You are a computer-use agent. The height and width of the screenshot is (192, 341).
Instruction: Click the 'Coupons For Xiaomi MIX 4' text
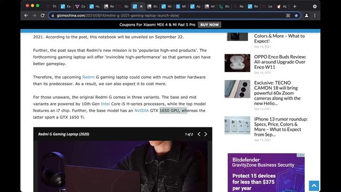pyautogui.click(x=157, y=25)
